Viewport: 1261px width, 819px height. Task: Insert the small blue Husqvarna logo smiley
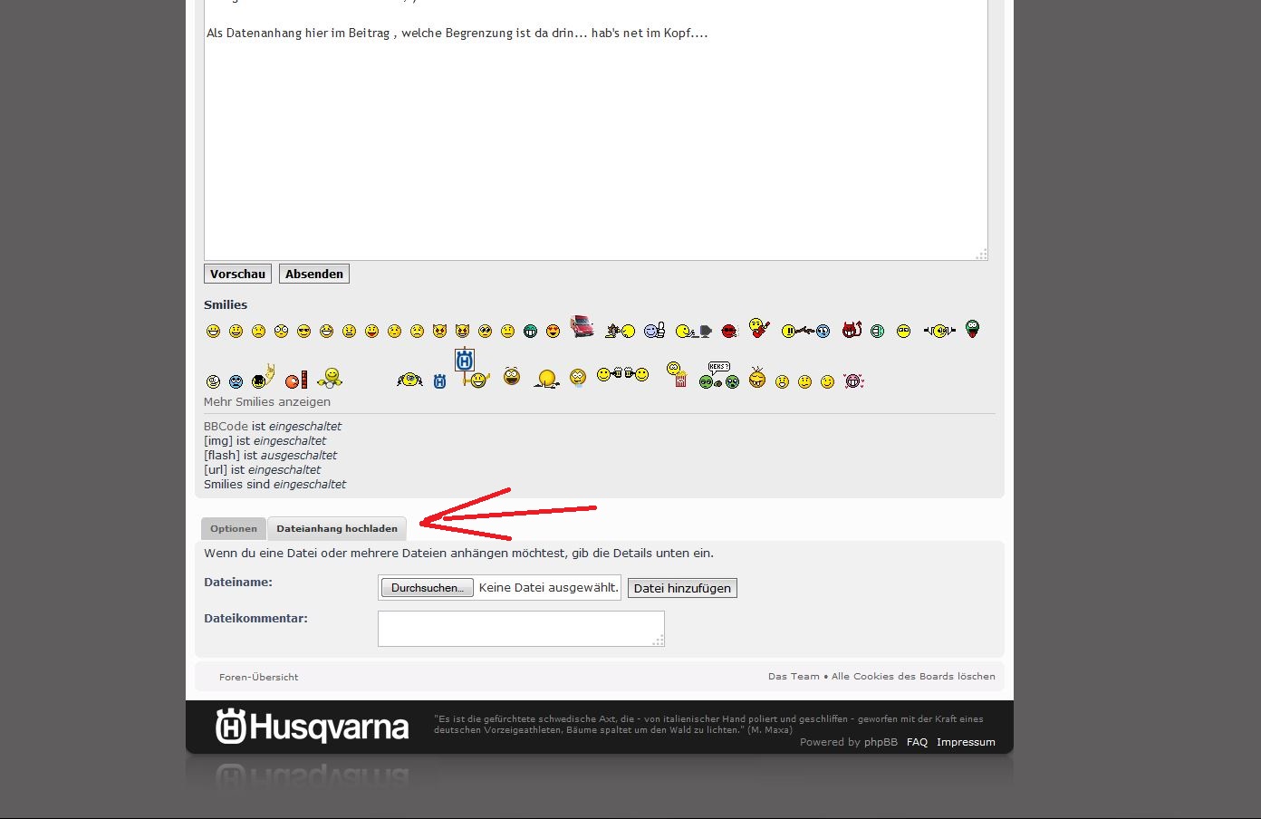(439, 381)
